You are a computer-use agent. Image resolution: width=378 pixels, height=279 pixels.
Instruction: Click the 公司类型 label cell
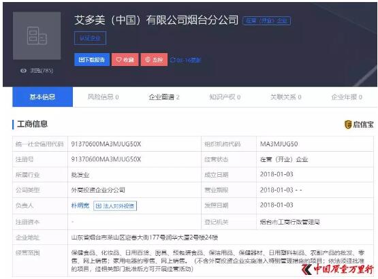click(x=40, y=190)
